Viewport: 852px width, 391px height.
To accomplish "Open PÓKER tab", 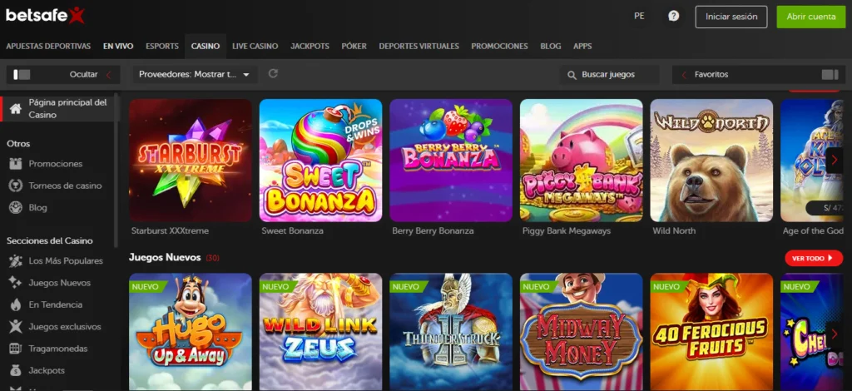I will tap(354, 46).
